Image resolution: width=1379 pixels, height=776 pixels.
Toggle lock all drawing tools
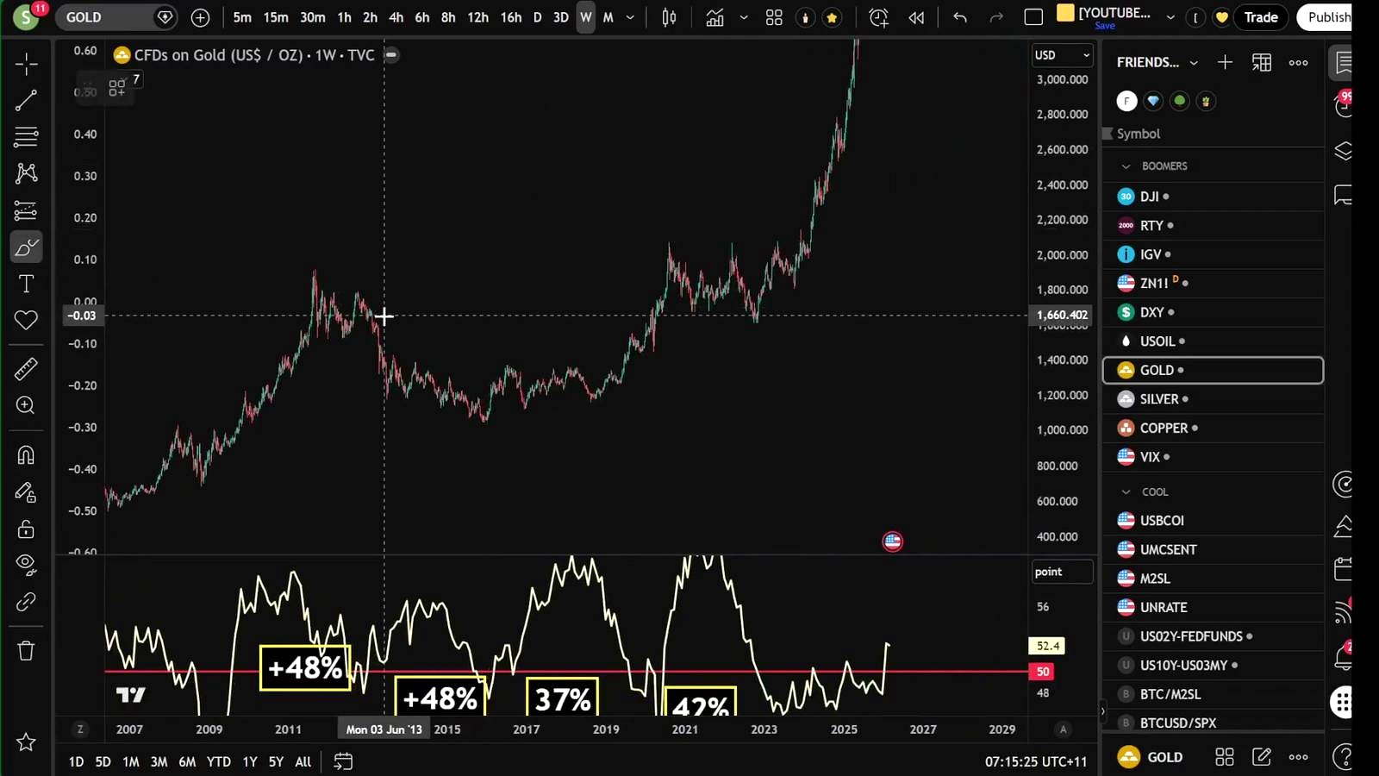point(26,529)
